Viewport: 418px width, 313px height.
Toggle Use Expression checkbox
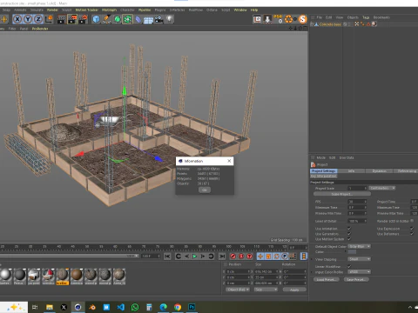point(412,229)
